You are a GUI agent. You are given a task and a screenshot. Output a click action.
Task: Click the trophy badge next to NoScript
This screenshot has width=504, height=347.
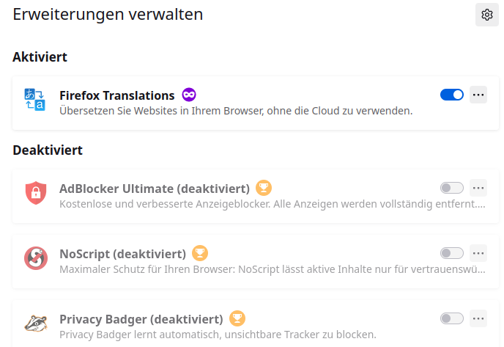pos(199,253)
